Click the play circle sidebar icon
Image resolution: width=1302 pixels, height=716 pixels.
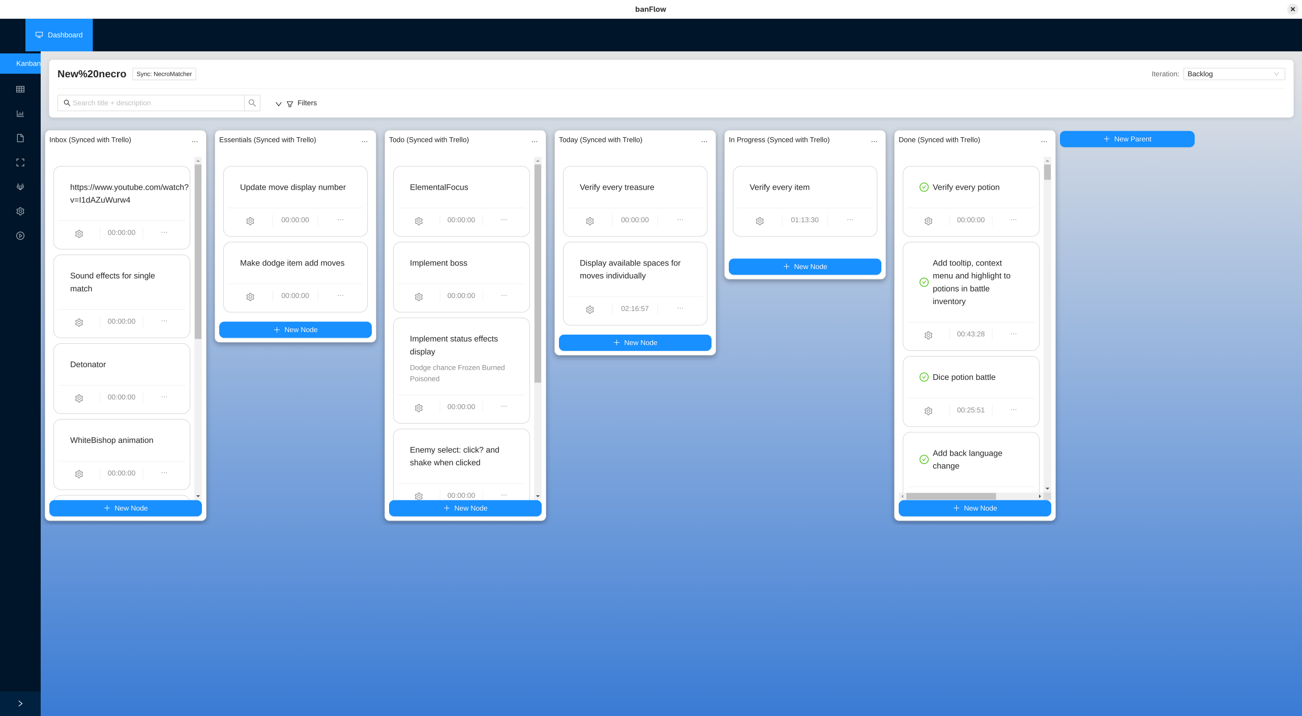(20, 236)
